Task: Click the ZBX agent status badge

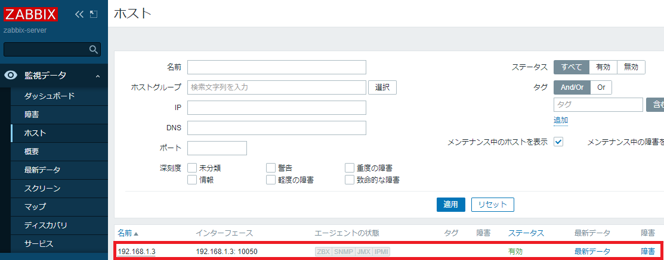Action: 323,252
